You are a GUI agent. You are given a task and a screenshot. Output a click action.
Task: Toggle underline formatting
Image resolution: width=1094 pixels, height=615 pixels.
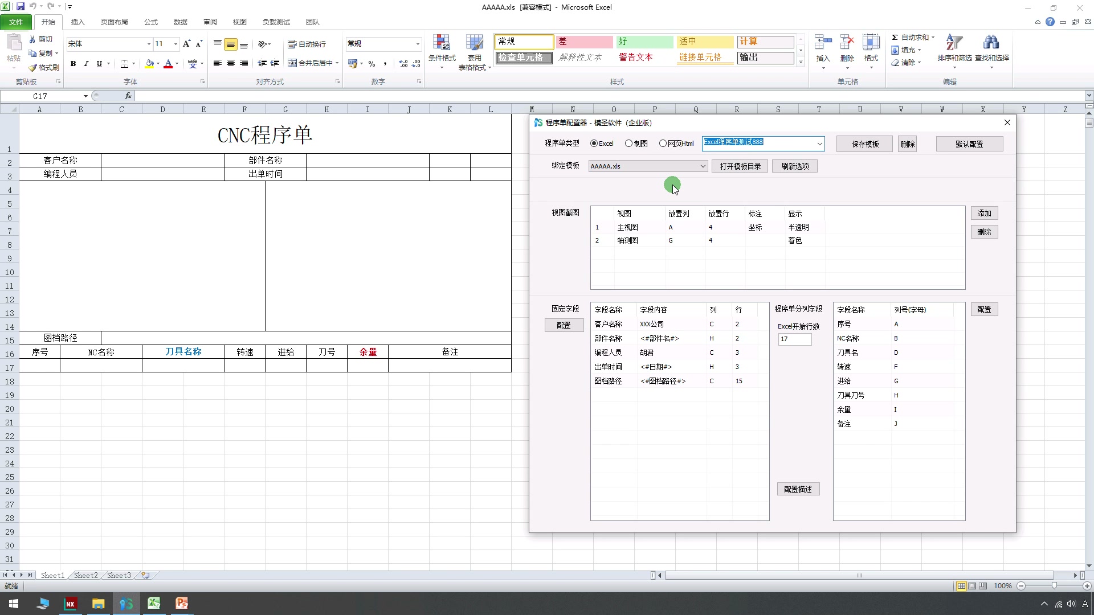tap(99, 64)
